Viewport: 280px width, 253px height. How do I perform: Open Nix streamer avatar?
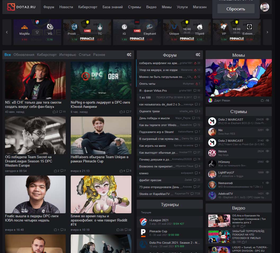pos(212,132)
